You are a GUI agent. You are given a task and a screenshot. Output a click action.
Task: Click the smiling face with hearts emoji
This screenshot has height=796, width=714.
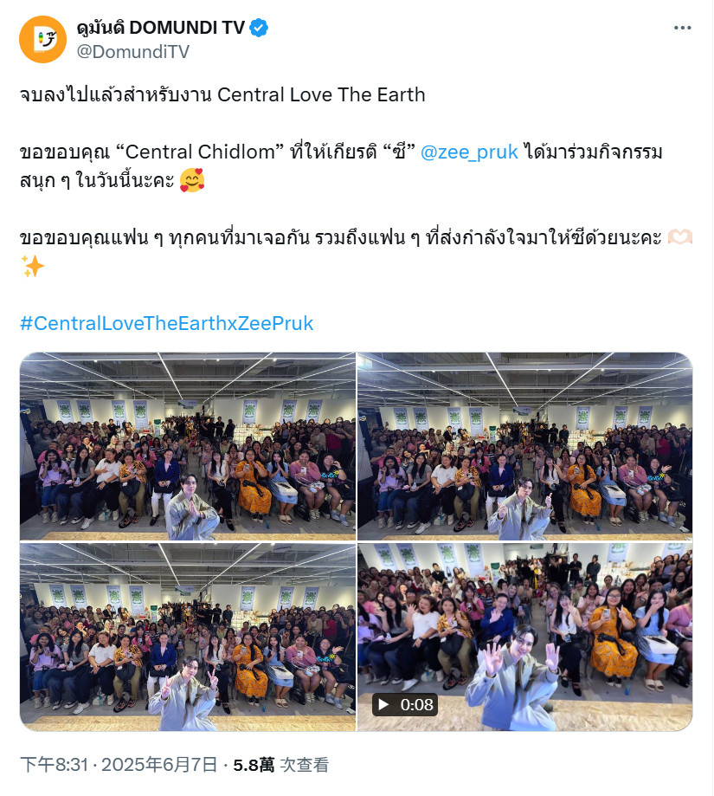[x=192, y=180]
